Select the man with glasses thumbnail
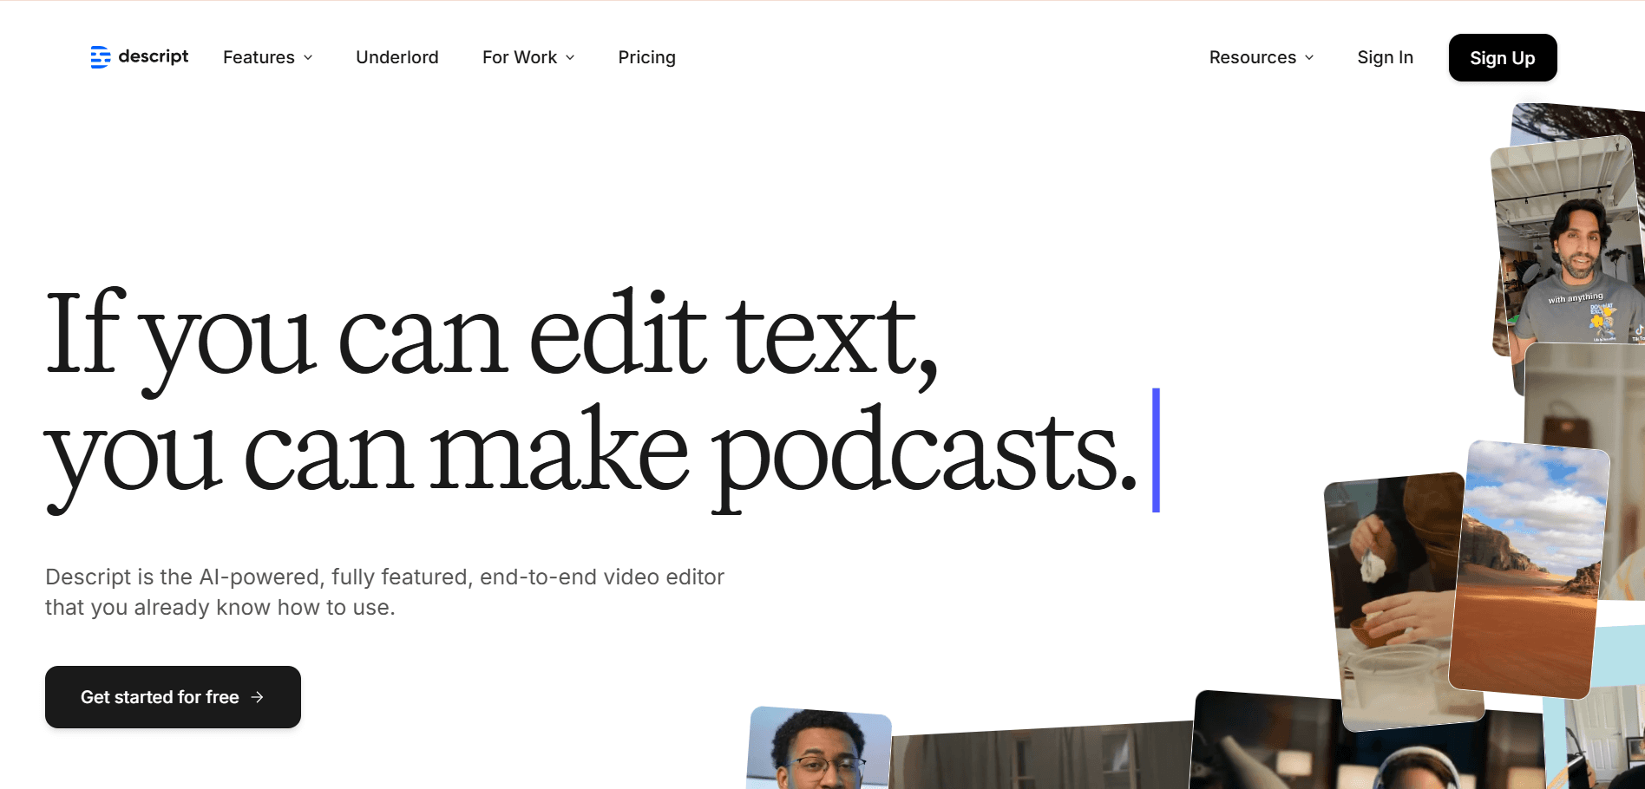The width and height of the screenshot is (1645, 789). 819,748
